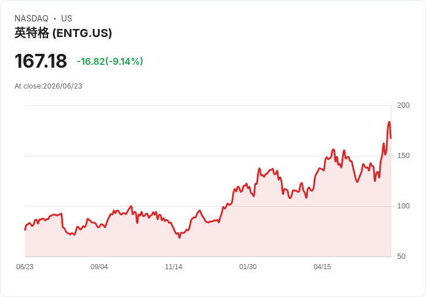This screenshot has width=426, height=297.
Task: Click the final data point on price line
Action: click(x=391, y=138)
